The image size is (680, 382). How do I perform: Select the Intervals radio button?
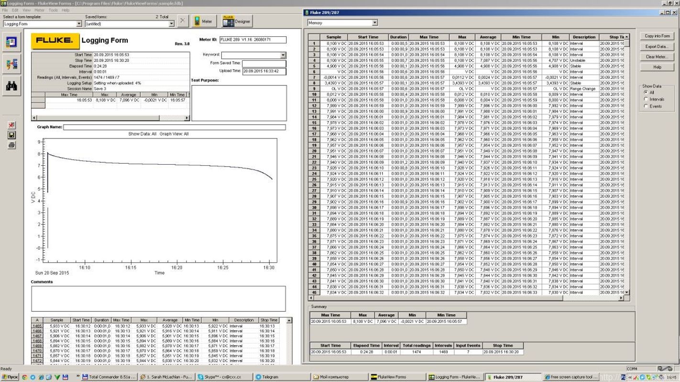pos(646,99)
